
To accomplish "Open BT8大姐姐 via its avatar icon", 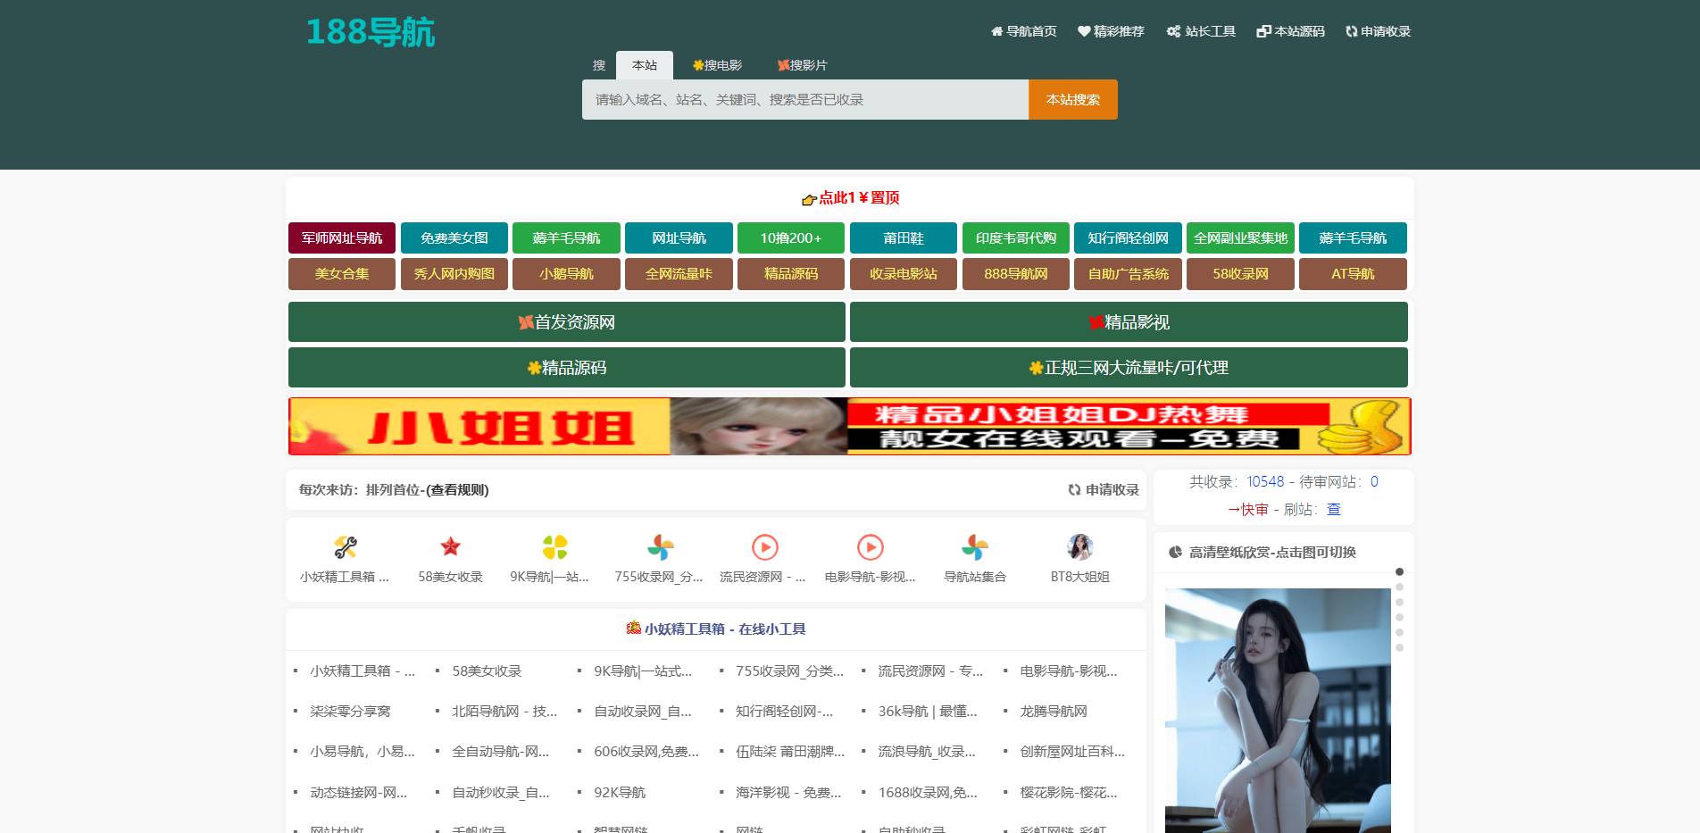I will click(1080, 546).
